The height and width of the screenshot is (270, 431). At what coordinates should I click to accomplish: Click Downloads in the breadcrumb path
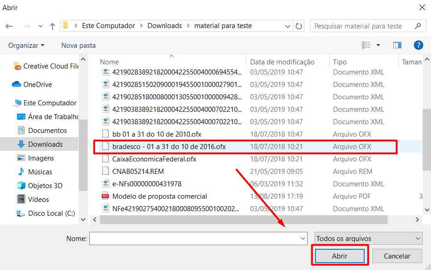click(164, 26)
